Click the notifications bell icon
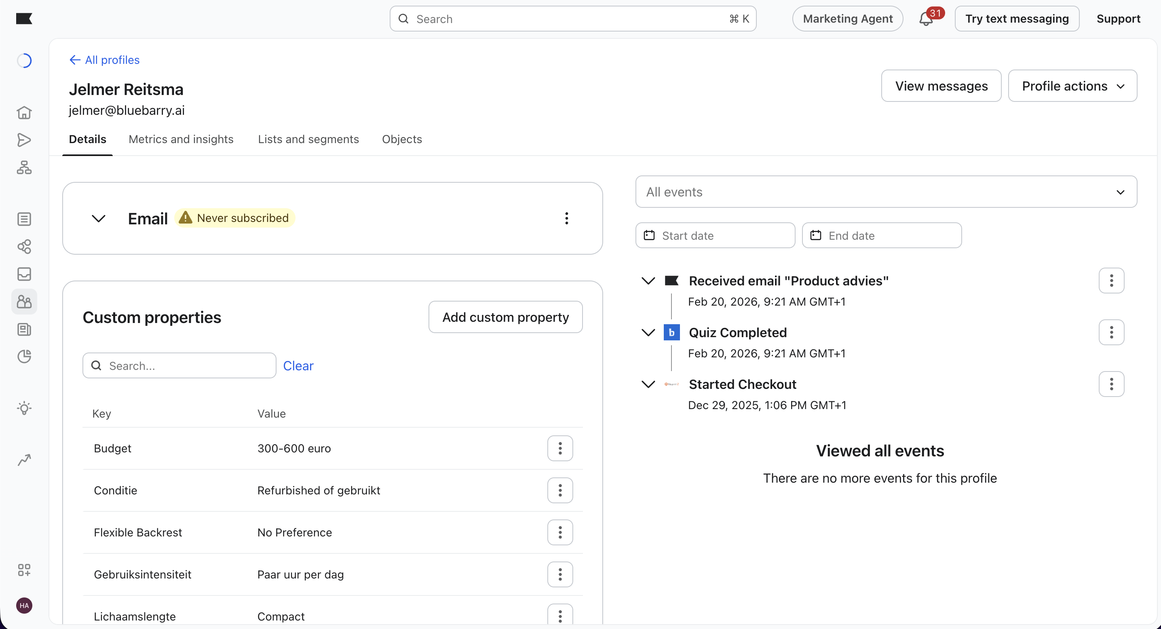 [926, 19]
